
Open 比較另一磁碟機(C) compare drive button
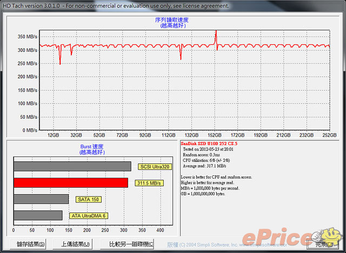tap(131, 244)
